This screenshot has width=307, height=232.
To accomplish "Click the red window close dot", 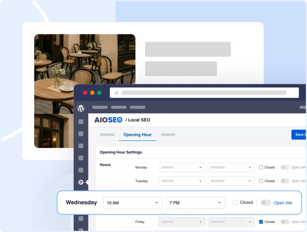I will coord(85,93).
